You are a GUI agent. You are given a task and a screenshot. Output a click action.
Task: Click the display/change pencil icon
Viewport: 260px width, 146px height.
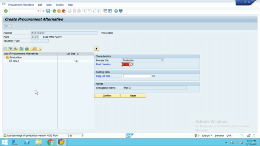pos(6,26)
